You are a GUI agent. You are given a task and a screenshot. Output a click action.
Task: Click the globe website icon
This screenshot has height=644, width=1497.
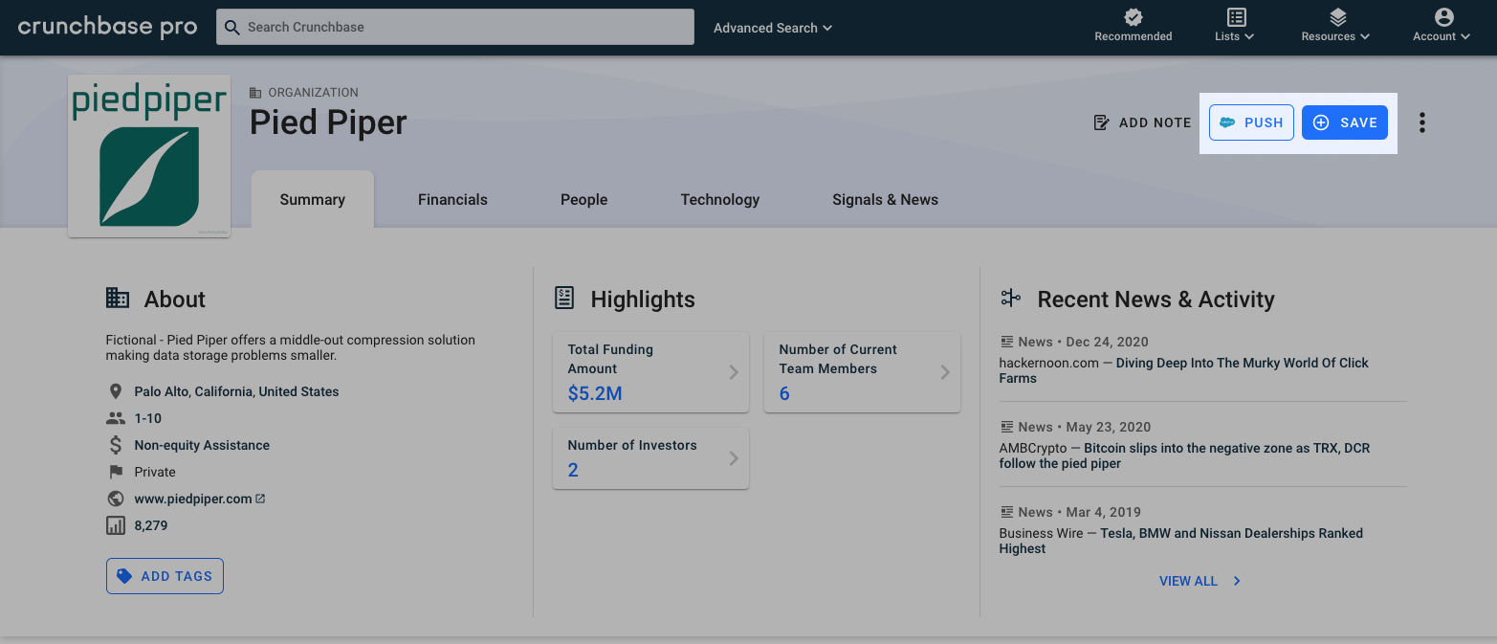tap(116, 499)
